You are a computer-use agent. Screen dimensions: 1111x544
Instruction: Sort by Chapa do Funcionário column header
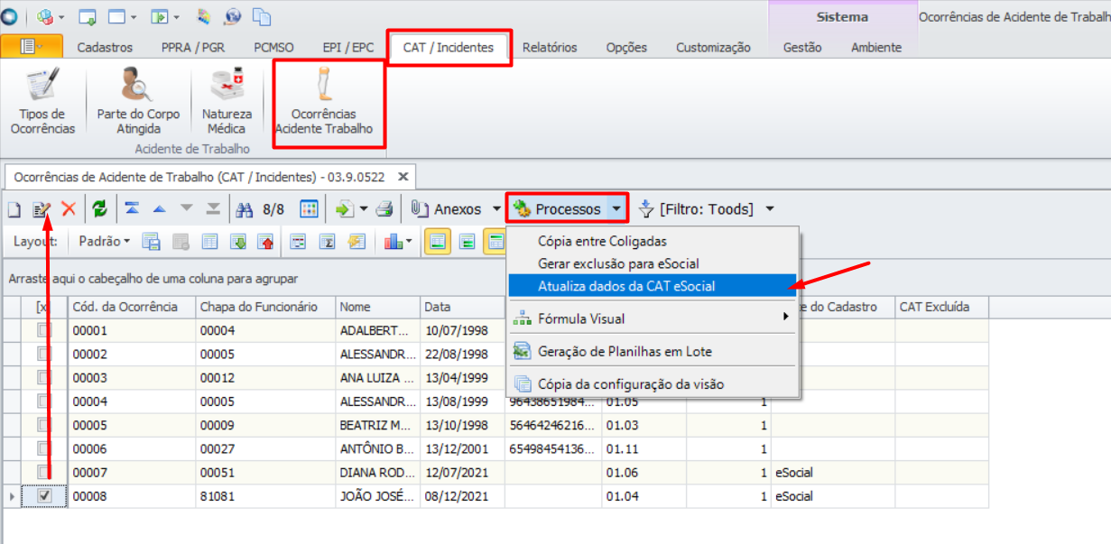coord(266,307)
